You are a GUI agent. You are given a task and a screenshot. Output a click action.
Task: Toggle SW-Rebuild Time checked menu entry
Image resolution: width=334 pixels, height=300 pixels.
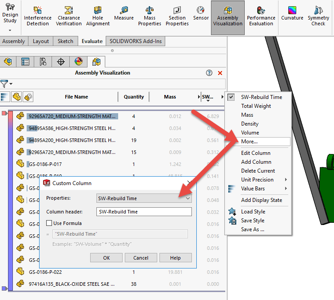pyautogui.click(x=258, y=97)
